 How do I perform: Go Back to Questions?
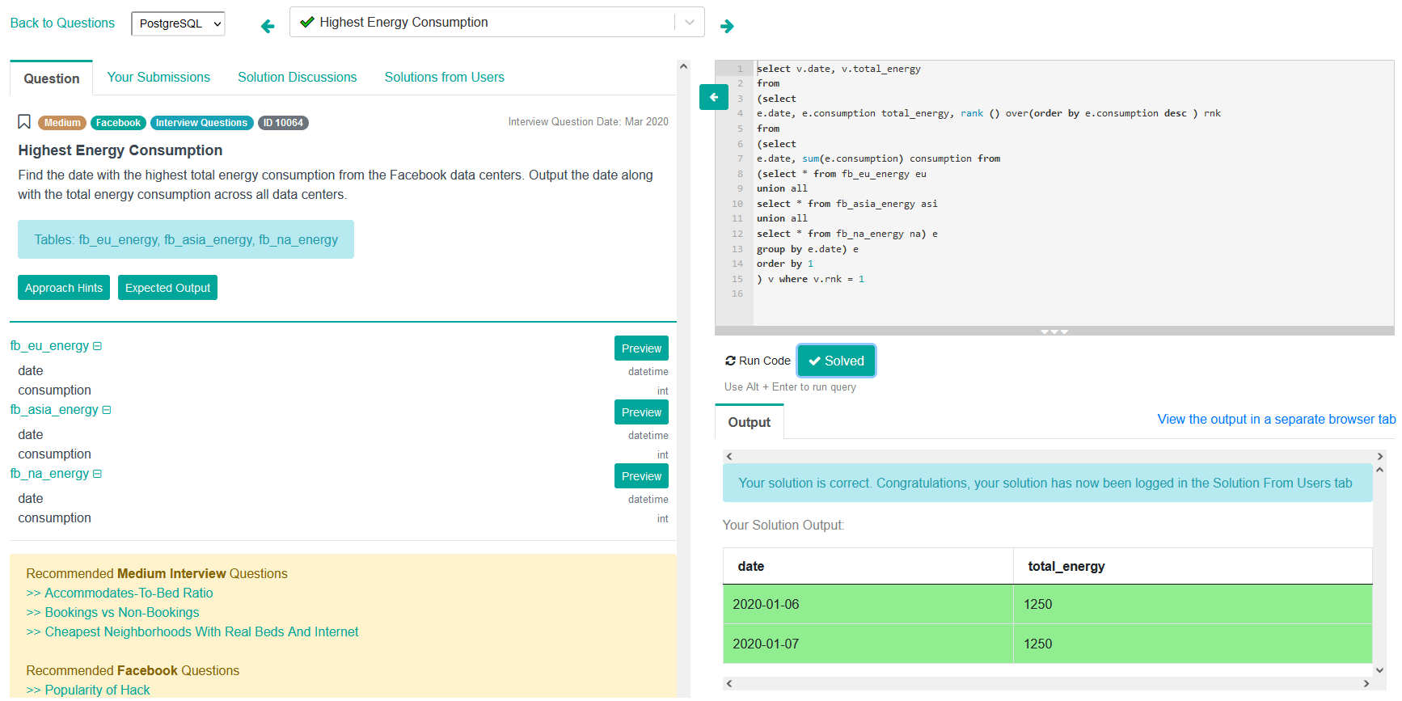(62, 23)
